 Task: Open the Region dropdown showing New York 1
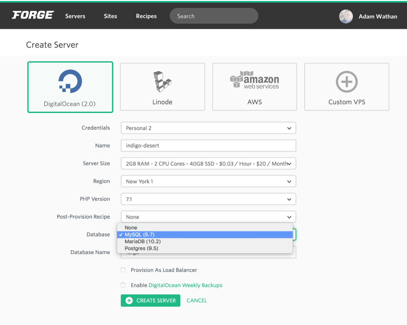[208, 181]
